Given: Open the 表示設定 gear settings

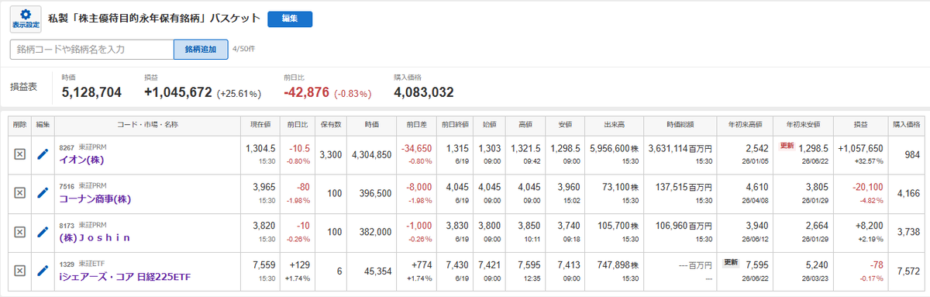Looking at the screenshot, I should [x=26, y=19].
